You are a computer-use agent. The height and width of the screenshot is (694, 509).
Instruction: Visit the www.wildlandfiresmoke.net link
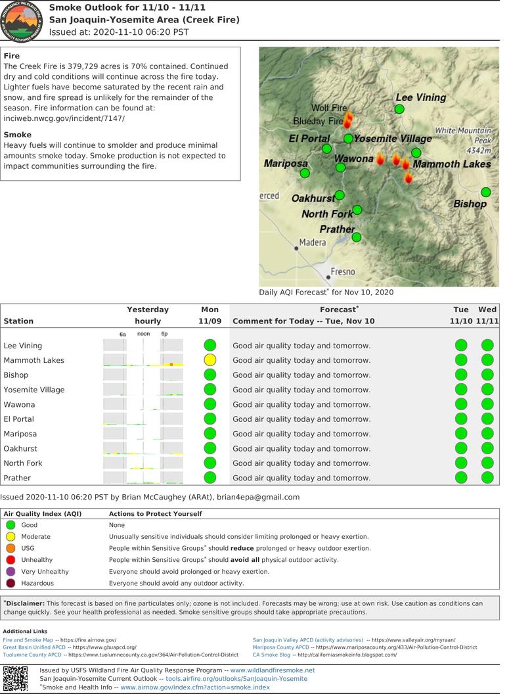tap(273, 670)
